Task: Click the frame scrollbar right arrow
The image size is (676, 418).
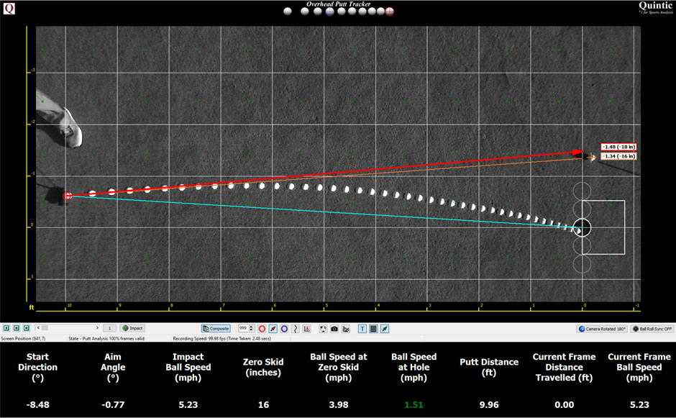Action: 97,328
